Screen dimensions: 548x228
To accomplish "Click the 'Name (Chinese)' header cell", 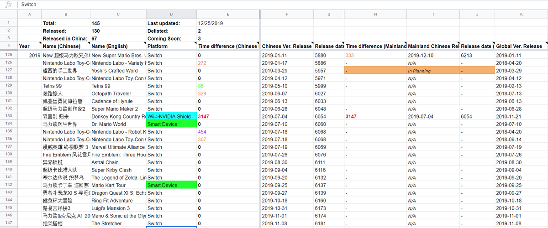I will pyautogui.click(x=66, y=46).
